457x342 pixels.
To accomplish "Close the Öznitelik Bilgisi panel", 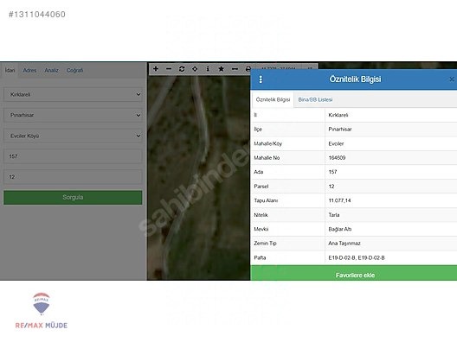I will [452, 79].
